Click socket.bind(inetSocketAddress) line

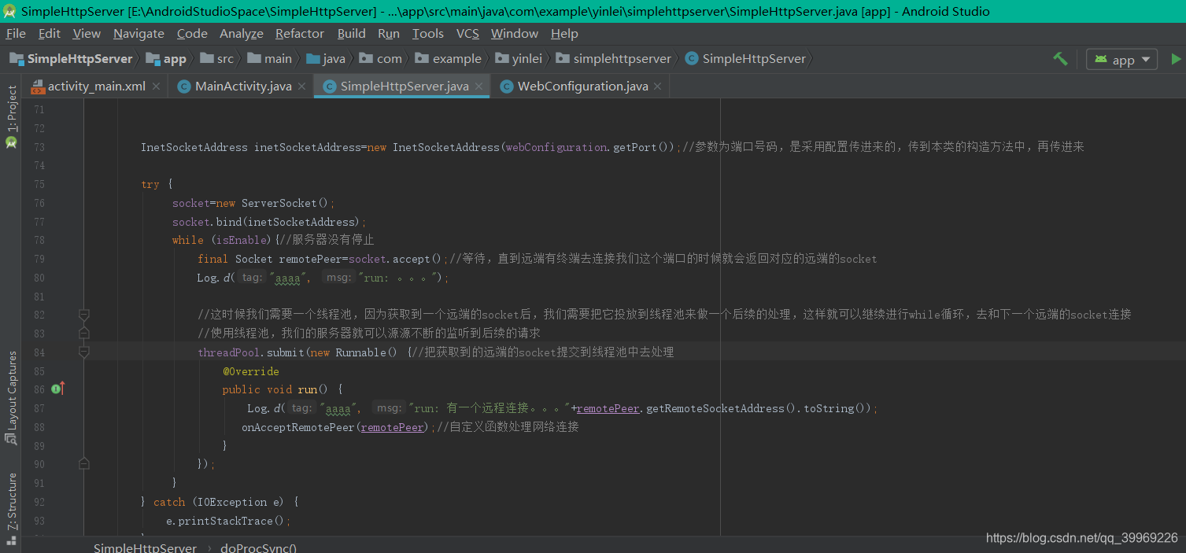(x=269, y=222)
